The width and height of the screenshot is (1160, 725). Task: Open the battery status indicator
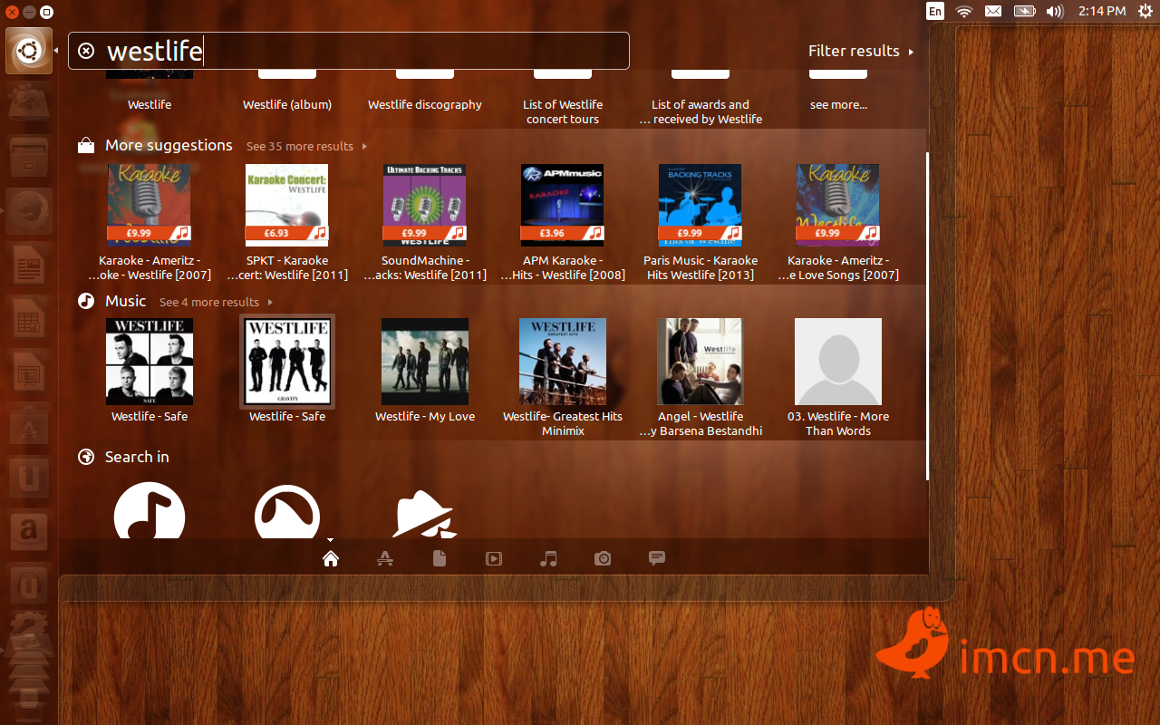[x=1024, y=11]
